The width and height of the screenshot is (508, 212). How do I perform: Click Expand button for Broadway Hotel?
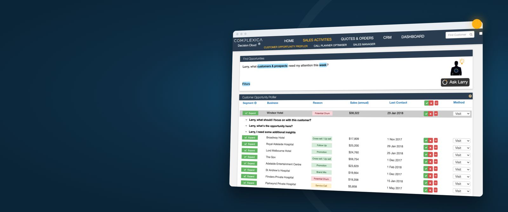point(250,138)
